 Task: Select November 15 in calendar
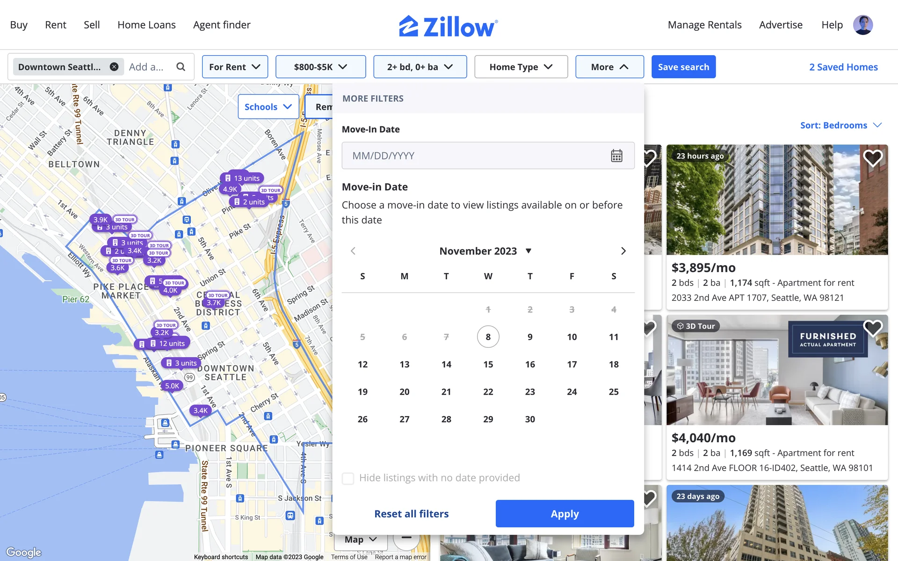488,364
